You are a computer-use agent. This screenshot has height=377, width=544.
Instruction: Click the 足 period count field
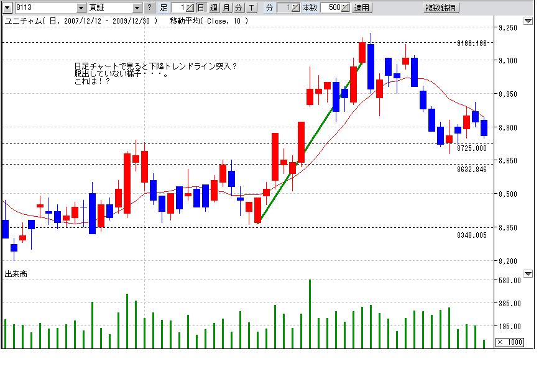coord(178,7)
